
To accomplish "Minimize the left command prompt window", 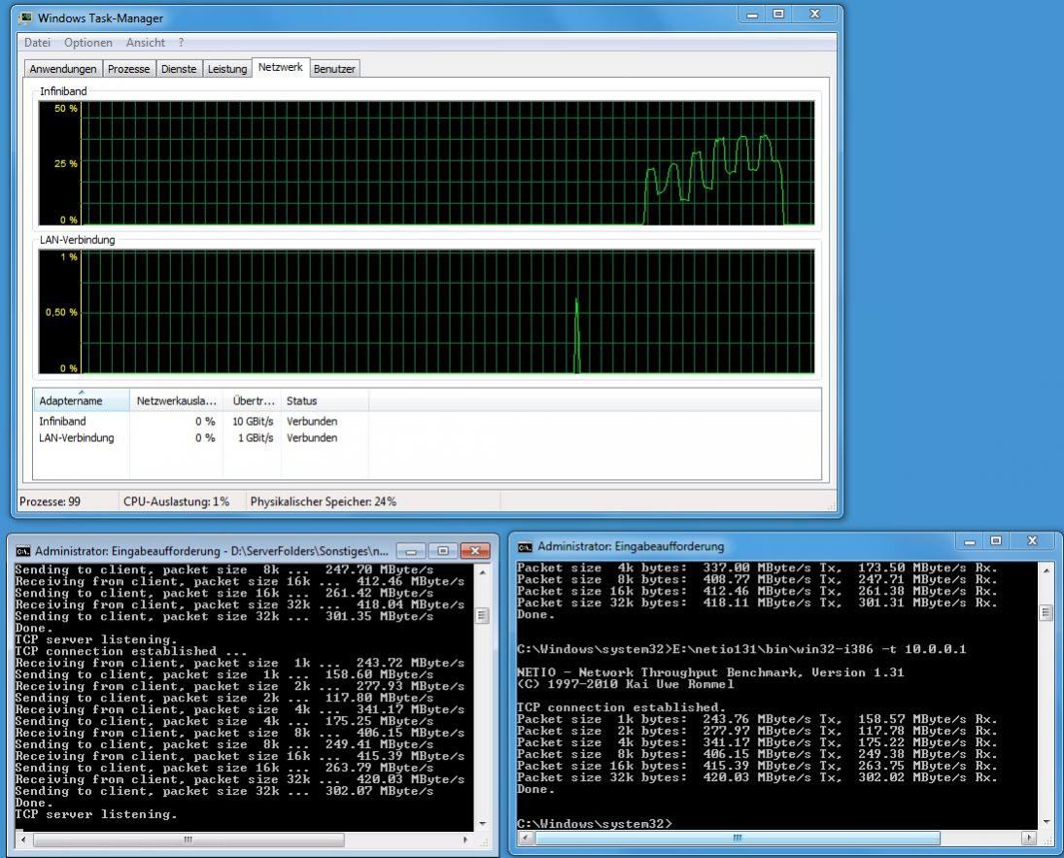I will tap(410, 551).
